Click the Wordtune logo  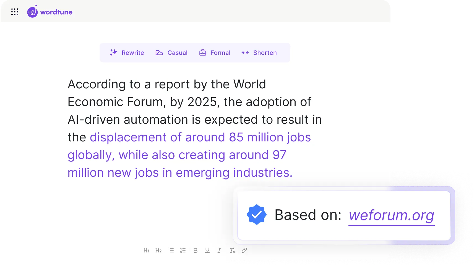(x=50, y=12)
